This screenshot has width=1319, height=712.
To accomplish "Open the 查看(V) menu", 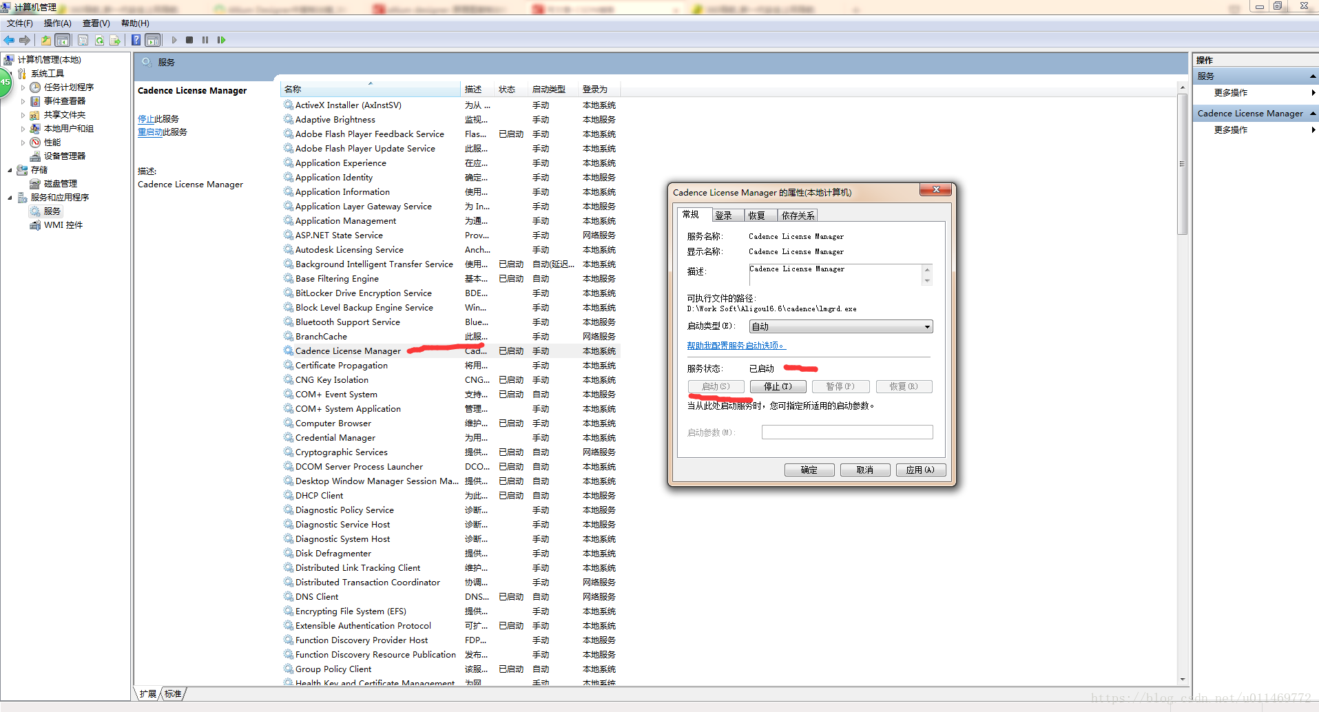I will pyautogui.click(x=96, y=23).
